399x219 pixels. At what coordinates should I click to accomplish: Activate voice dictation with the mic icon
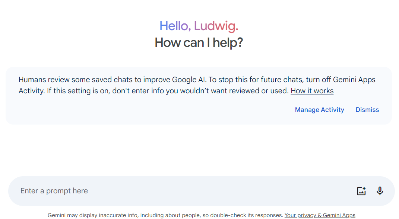[380, 191]
